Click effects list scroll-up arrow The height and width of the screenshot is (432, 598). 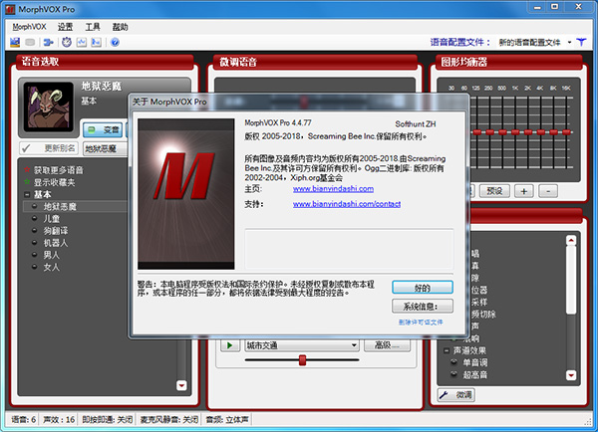pyautogui.click(x=571, y=240)
